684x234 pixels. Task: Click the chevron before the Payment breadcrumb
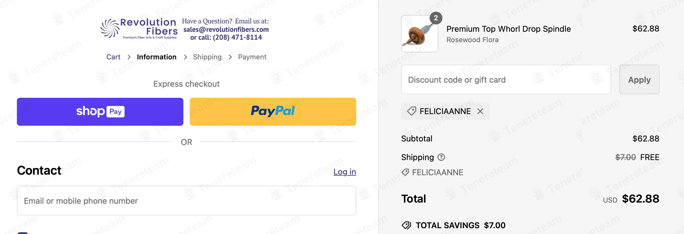(x=230, y=57)
